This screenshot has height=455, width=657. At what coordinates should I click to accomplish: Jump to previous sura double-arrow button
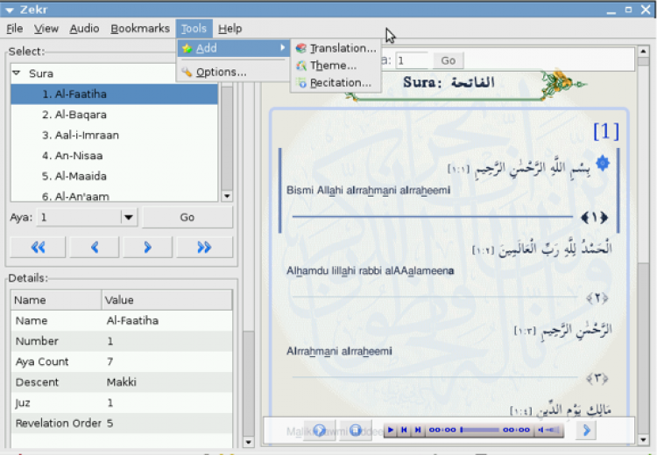[x=39, y=248]
